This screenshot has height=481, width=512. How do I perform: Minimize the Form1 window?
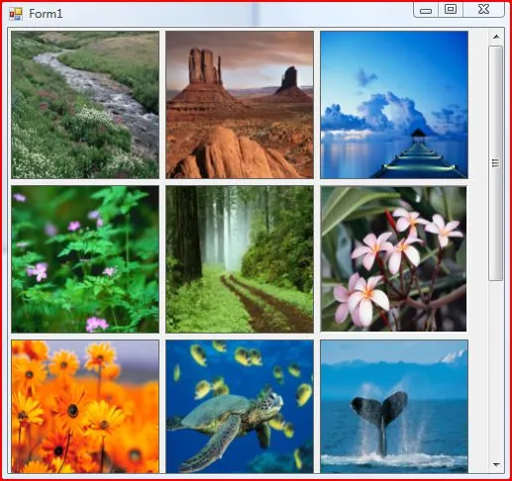point(426,10)
